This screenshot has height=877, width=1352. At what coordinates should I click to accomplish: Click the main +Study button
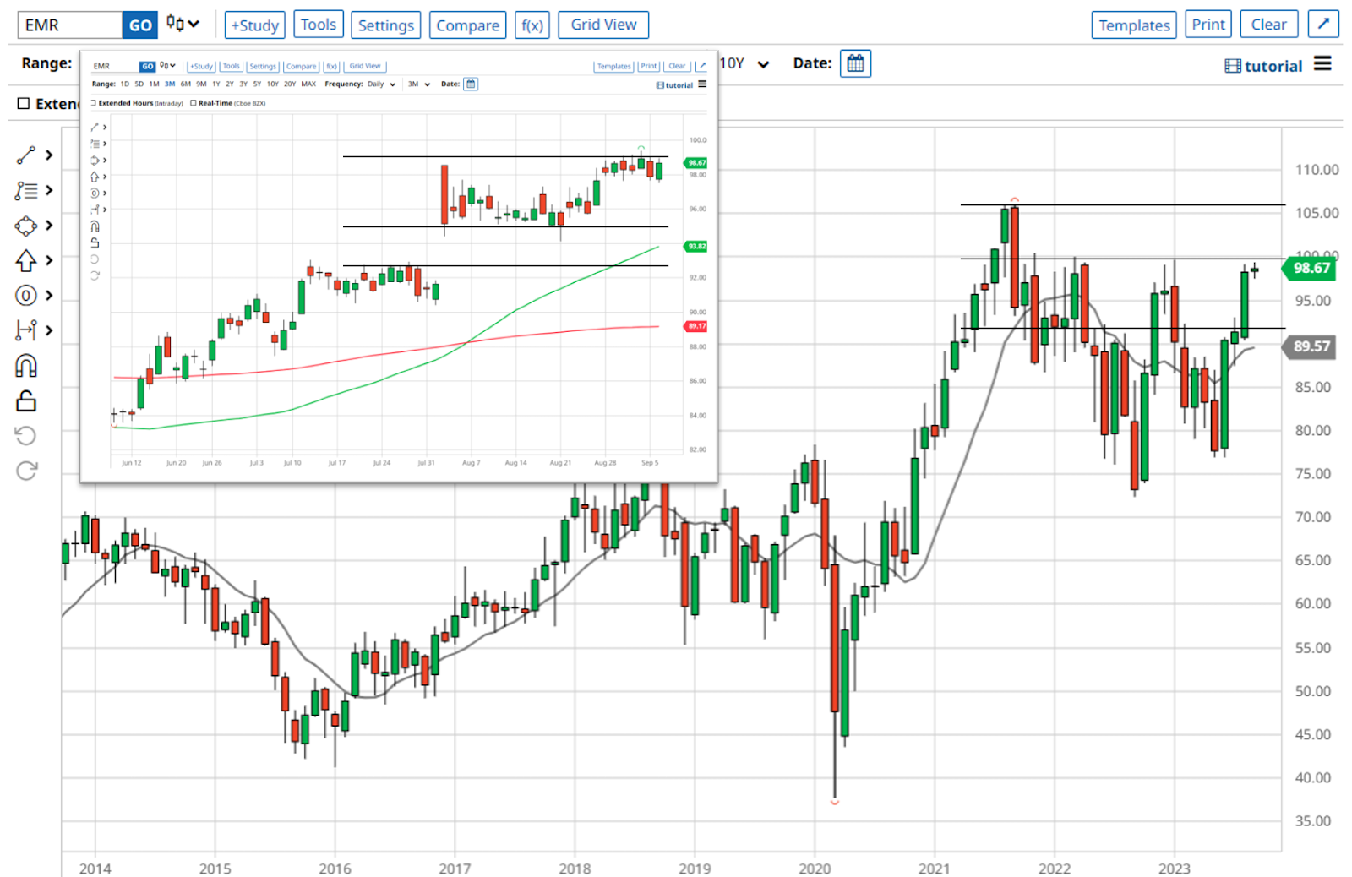click(255, 25)
